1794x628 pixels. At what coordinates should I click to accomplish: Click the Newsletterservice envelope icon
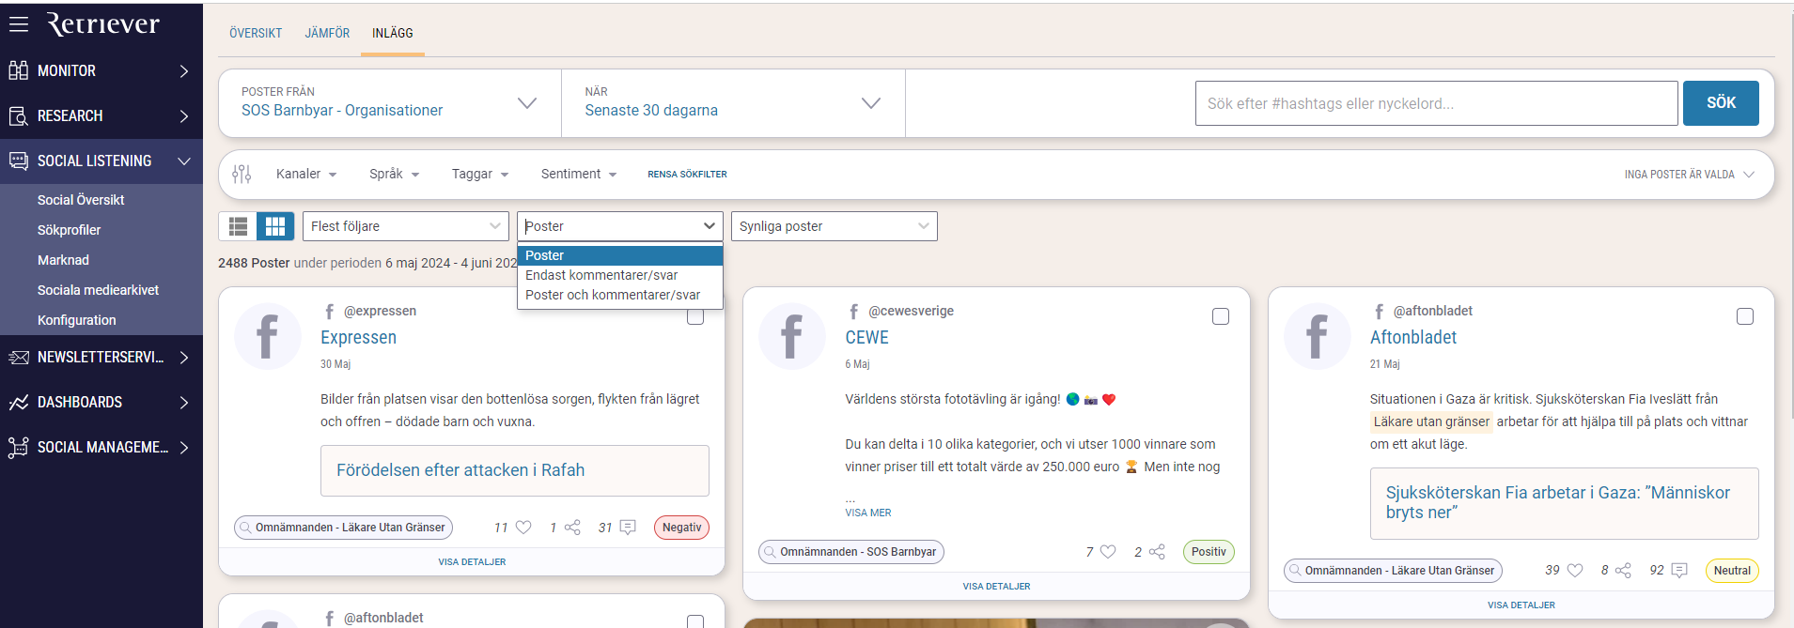18,357
